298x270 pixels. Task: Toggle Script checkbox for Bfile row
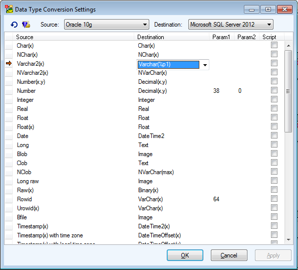tap(274, 217)
